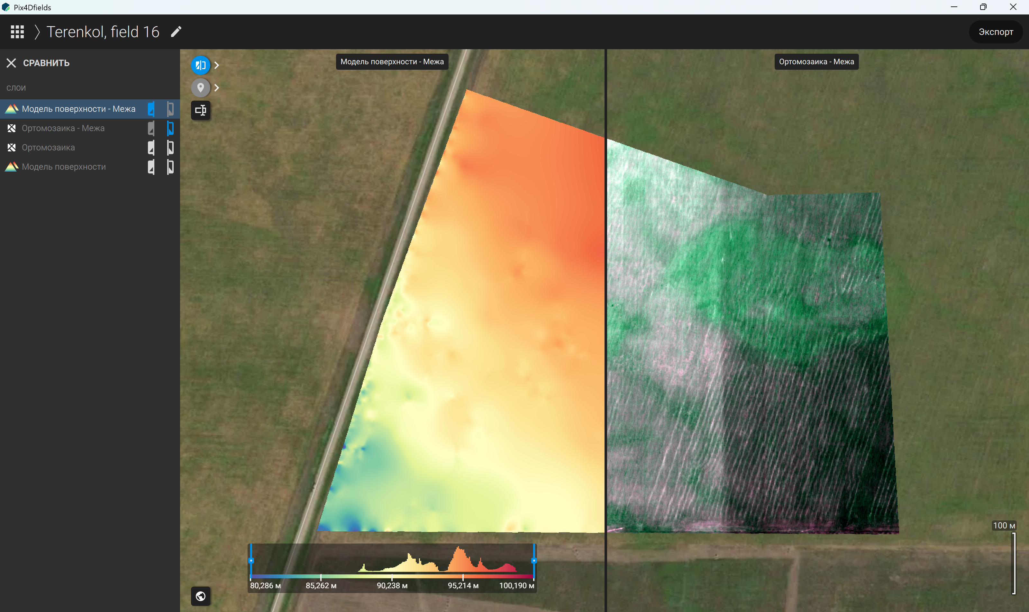Viewport: 1029px width, 612px height.
Task: Close the Сравнить panel with X
Action: pos(11,63)
